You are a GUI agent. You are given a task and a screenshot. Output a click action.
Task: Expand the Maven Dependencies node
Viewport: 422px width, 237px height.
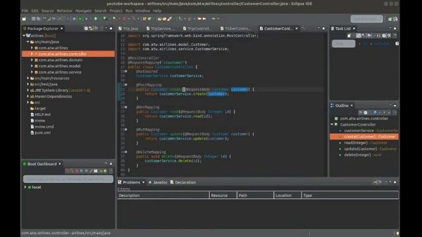coord(28,96)
